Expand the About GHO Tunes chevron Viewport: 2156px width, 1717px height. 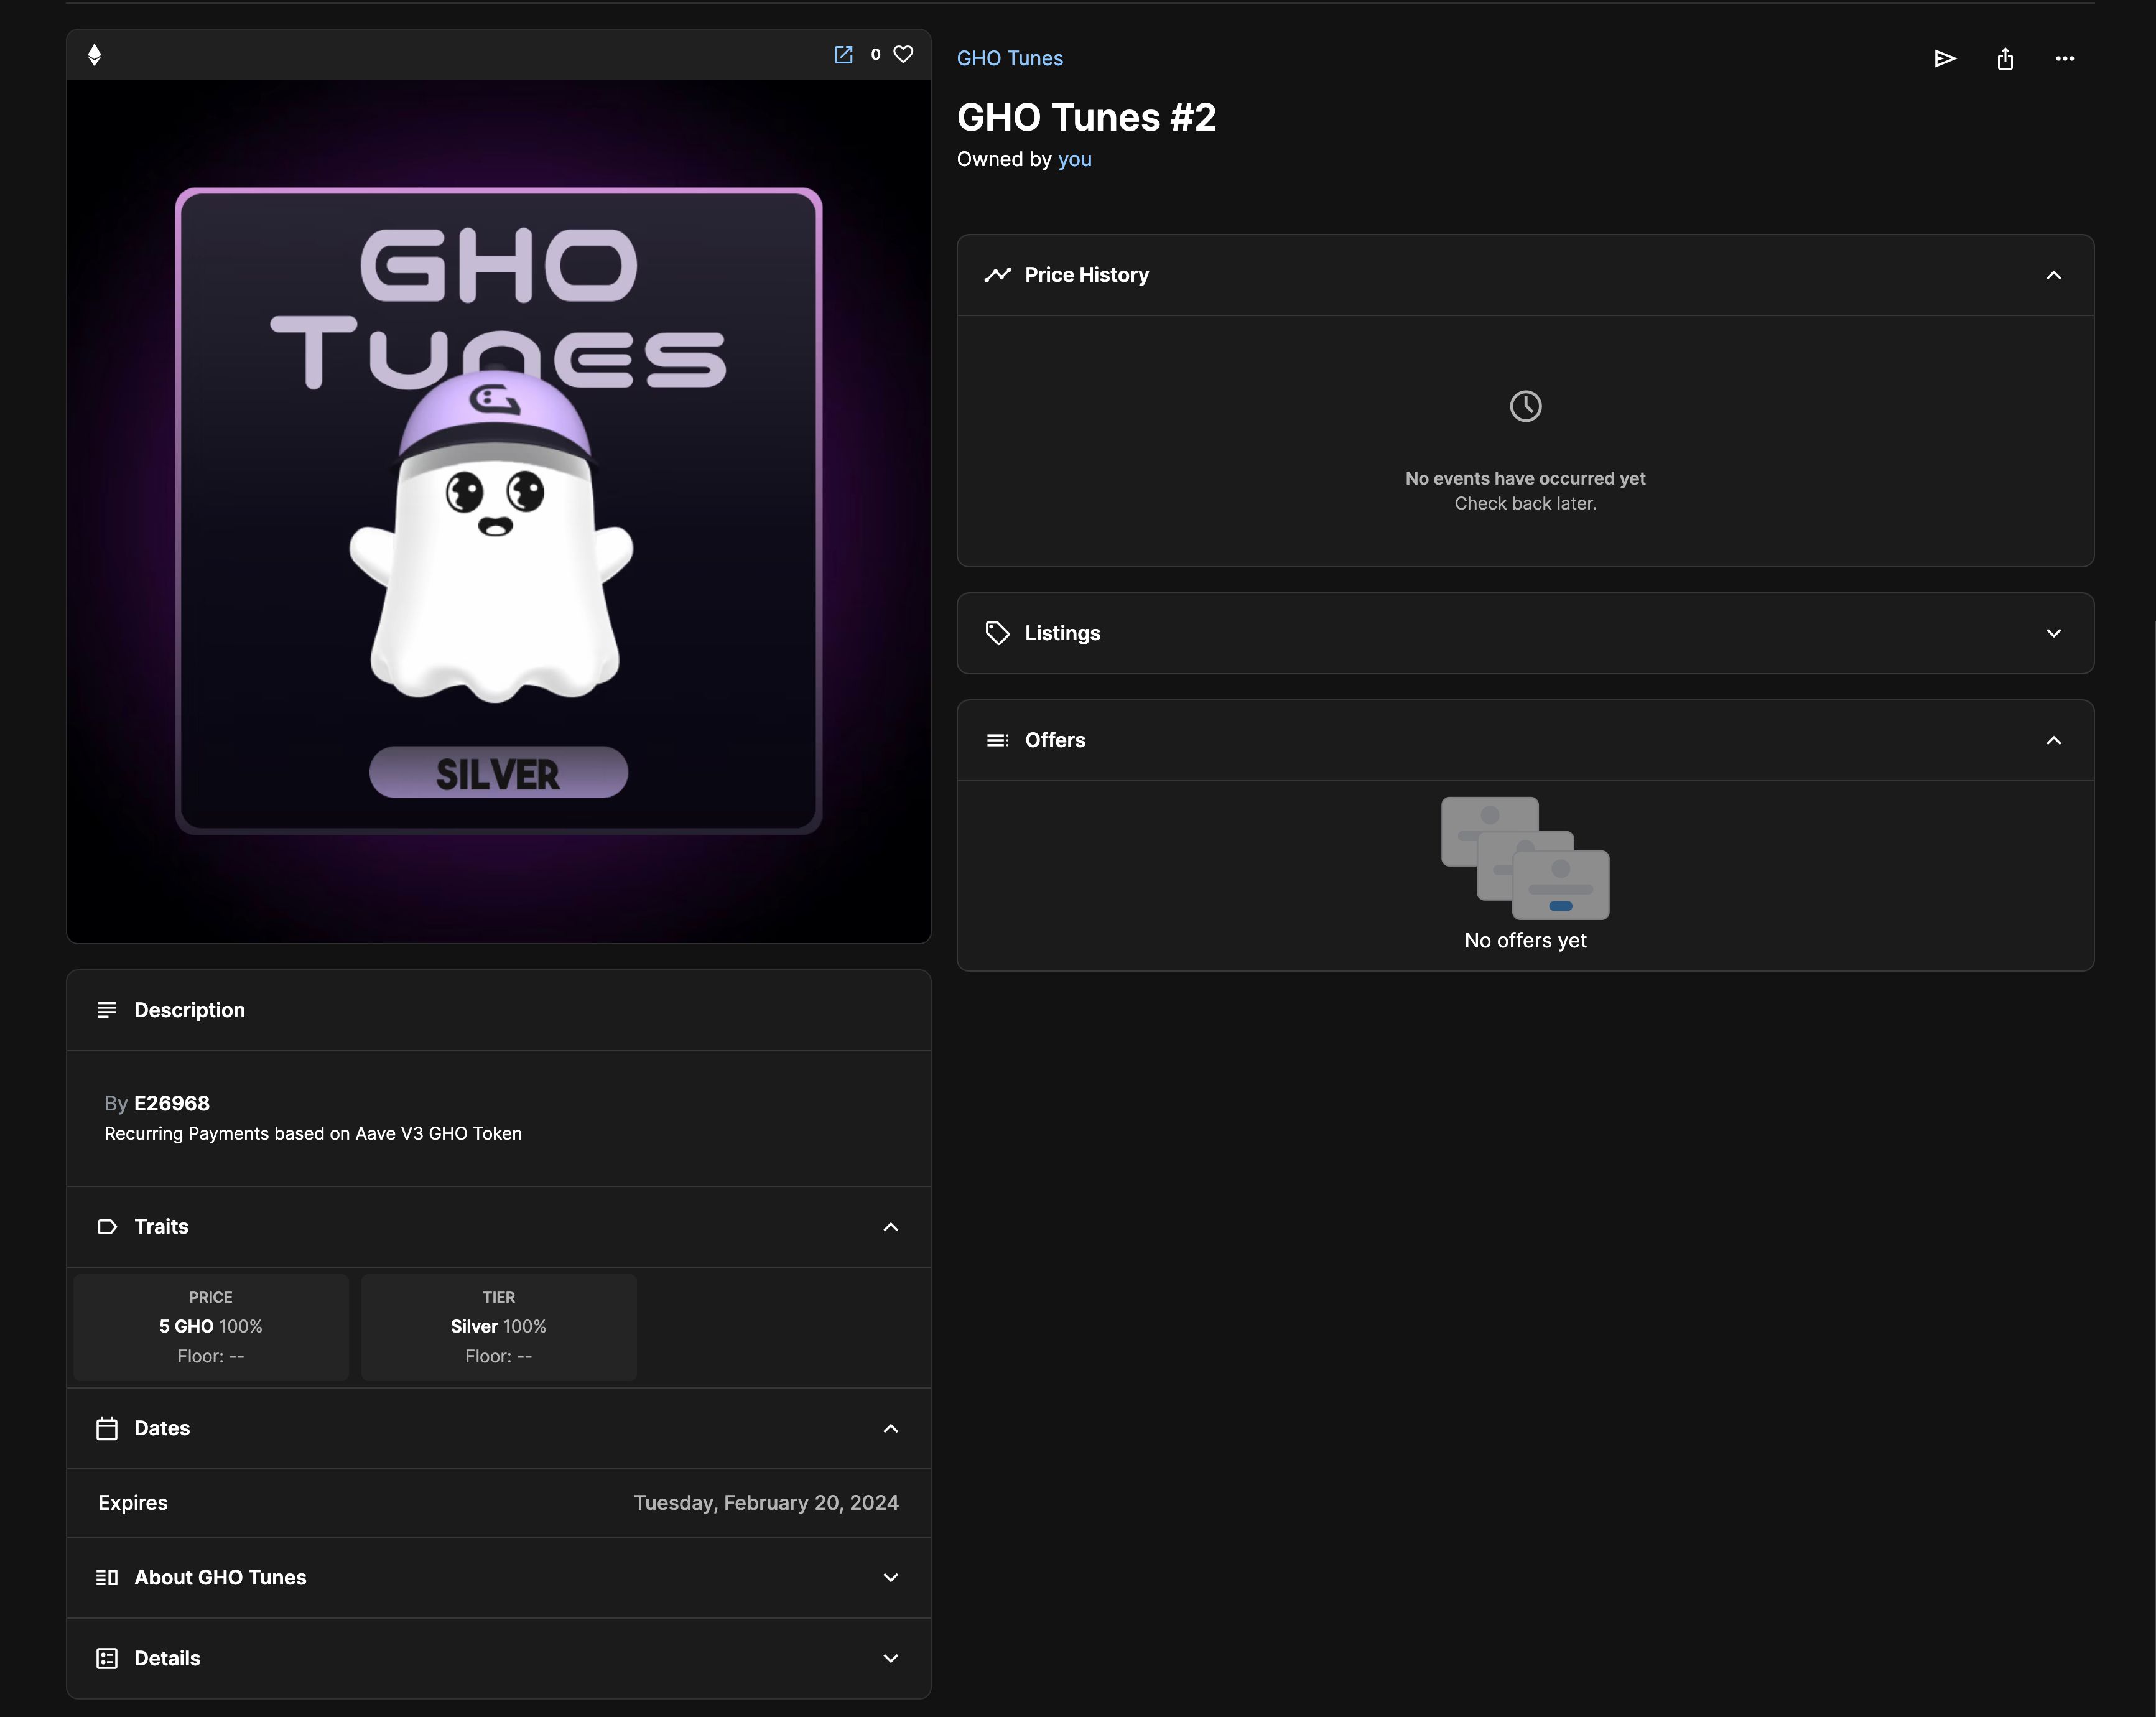coord(891,1577)
